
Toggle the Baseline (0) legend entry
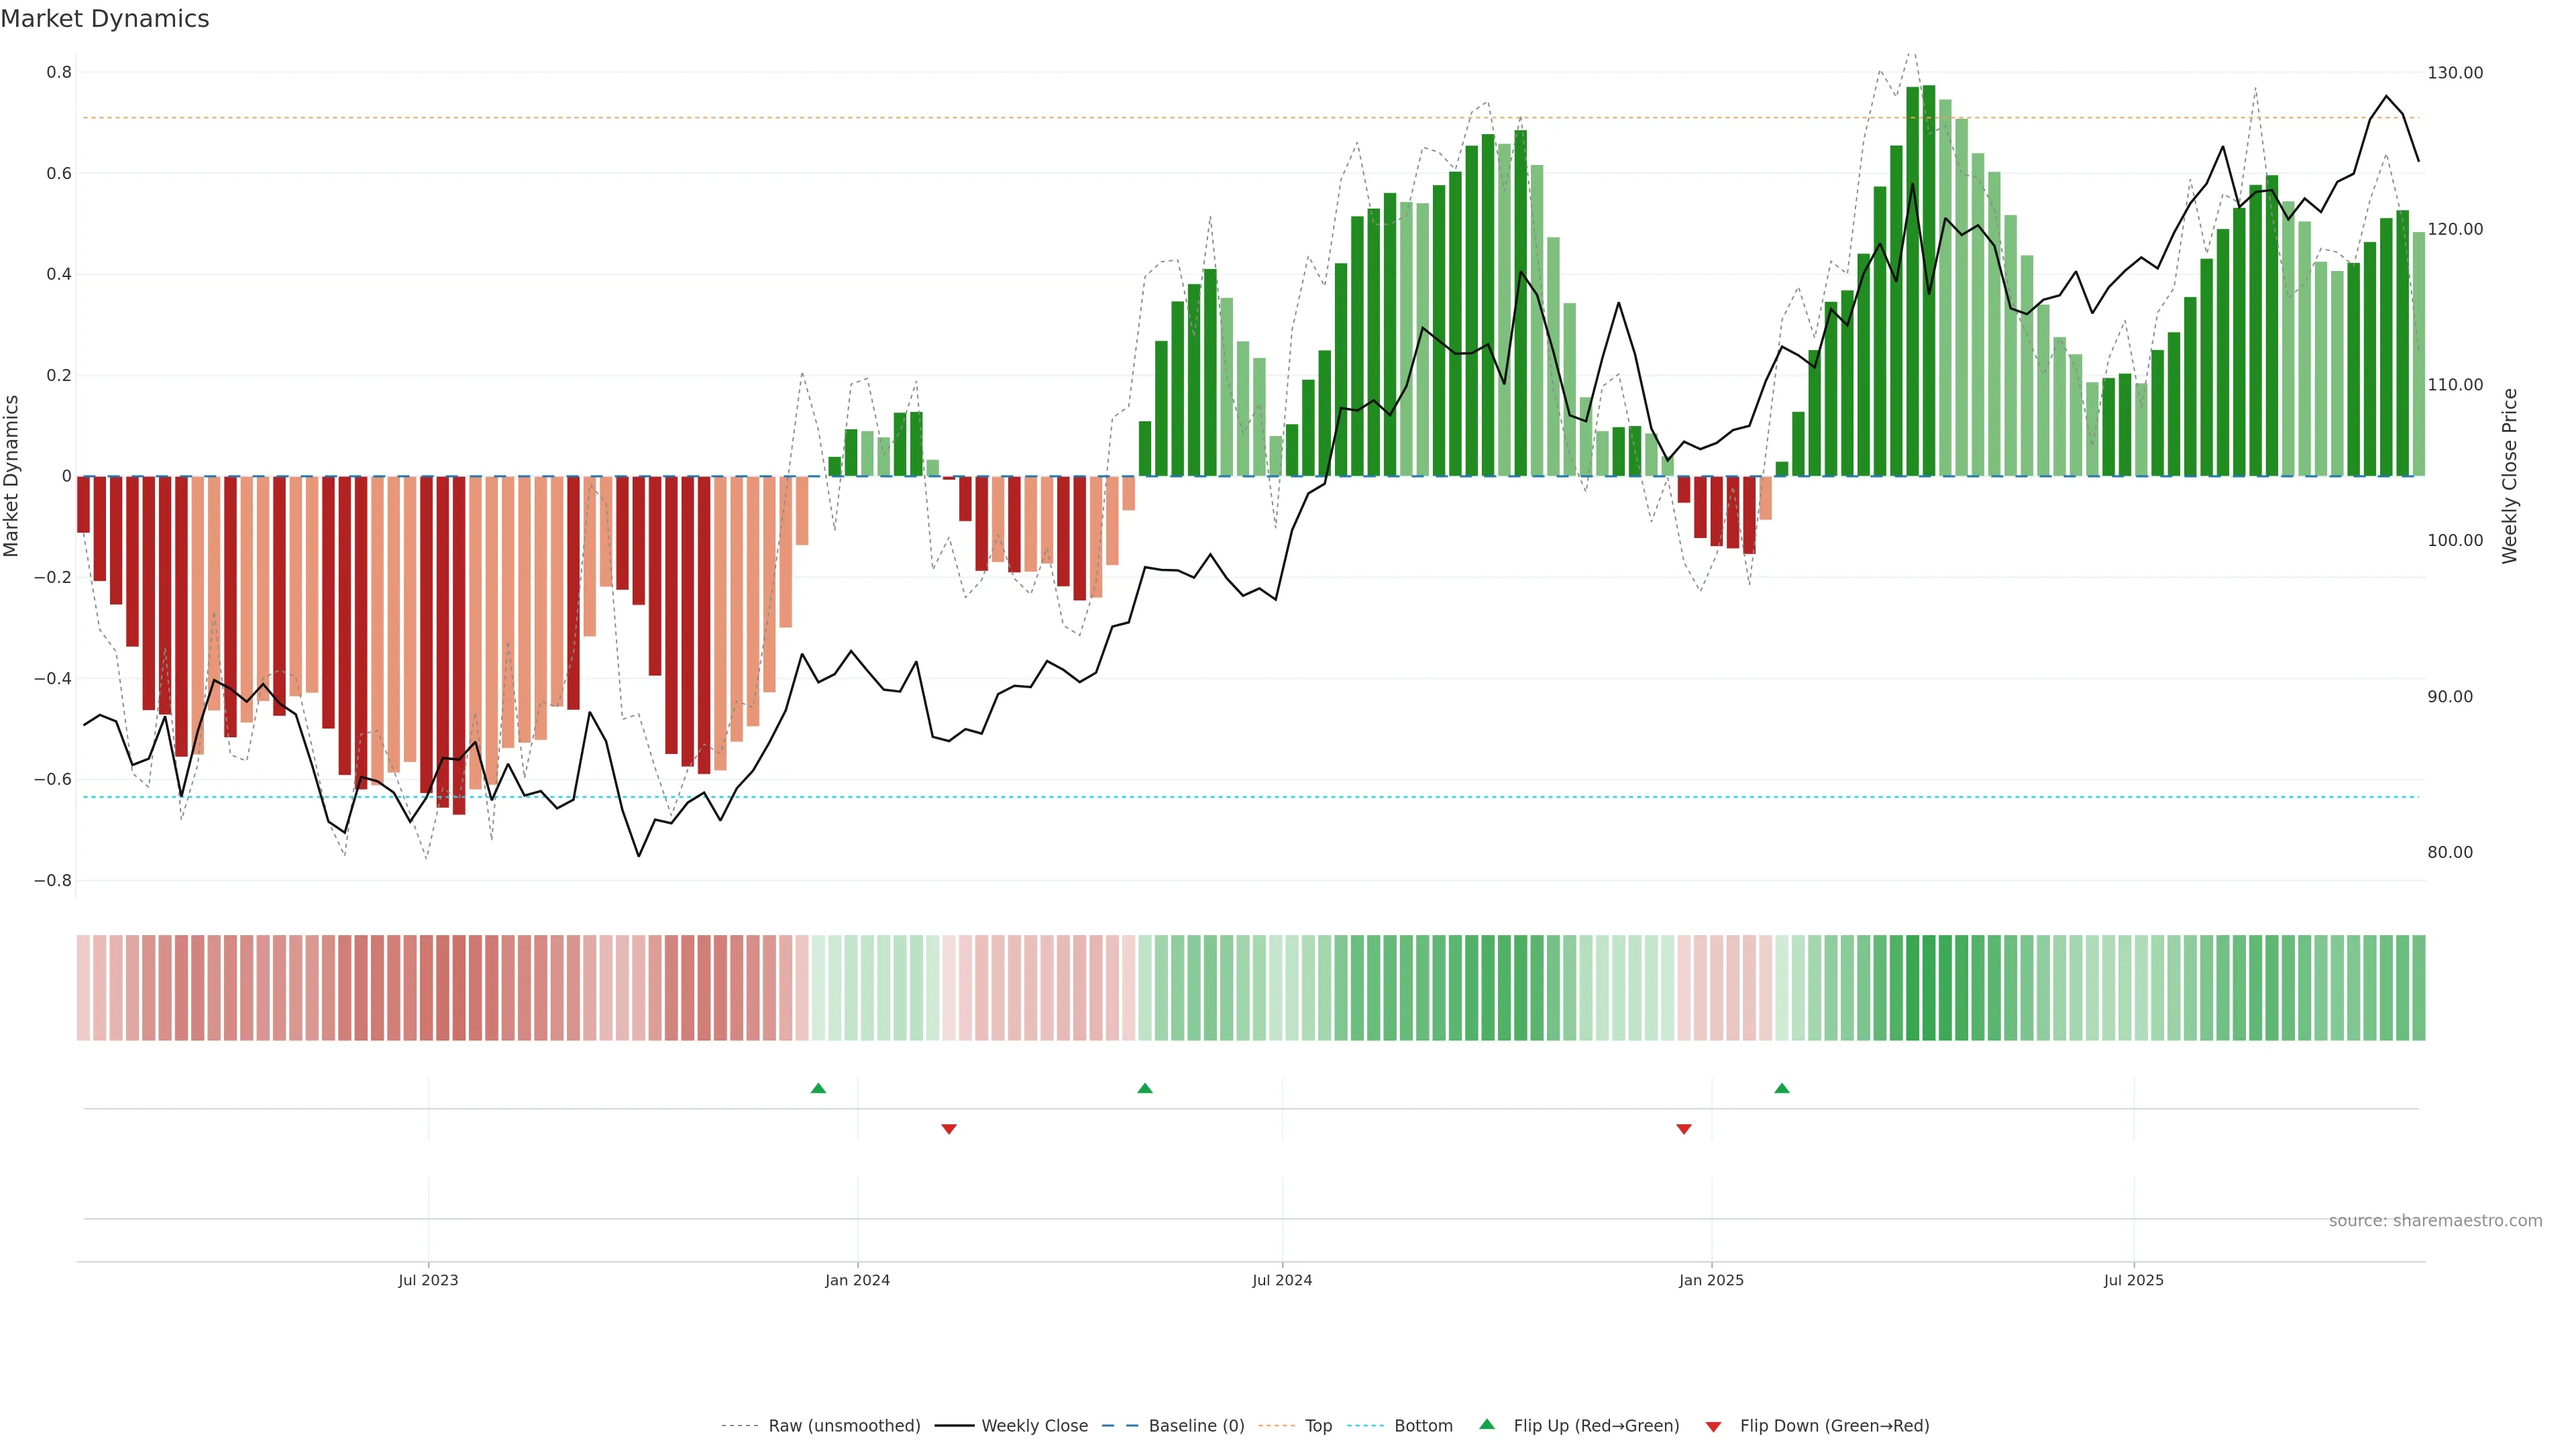(1196, 1426)
